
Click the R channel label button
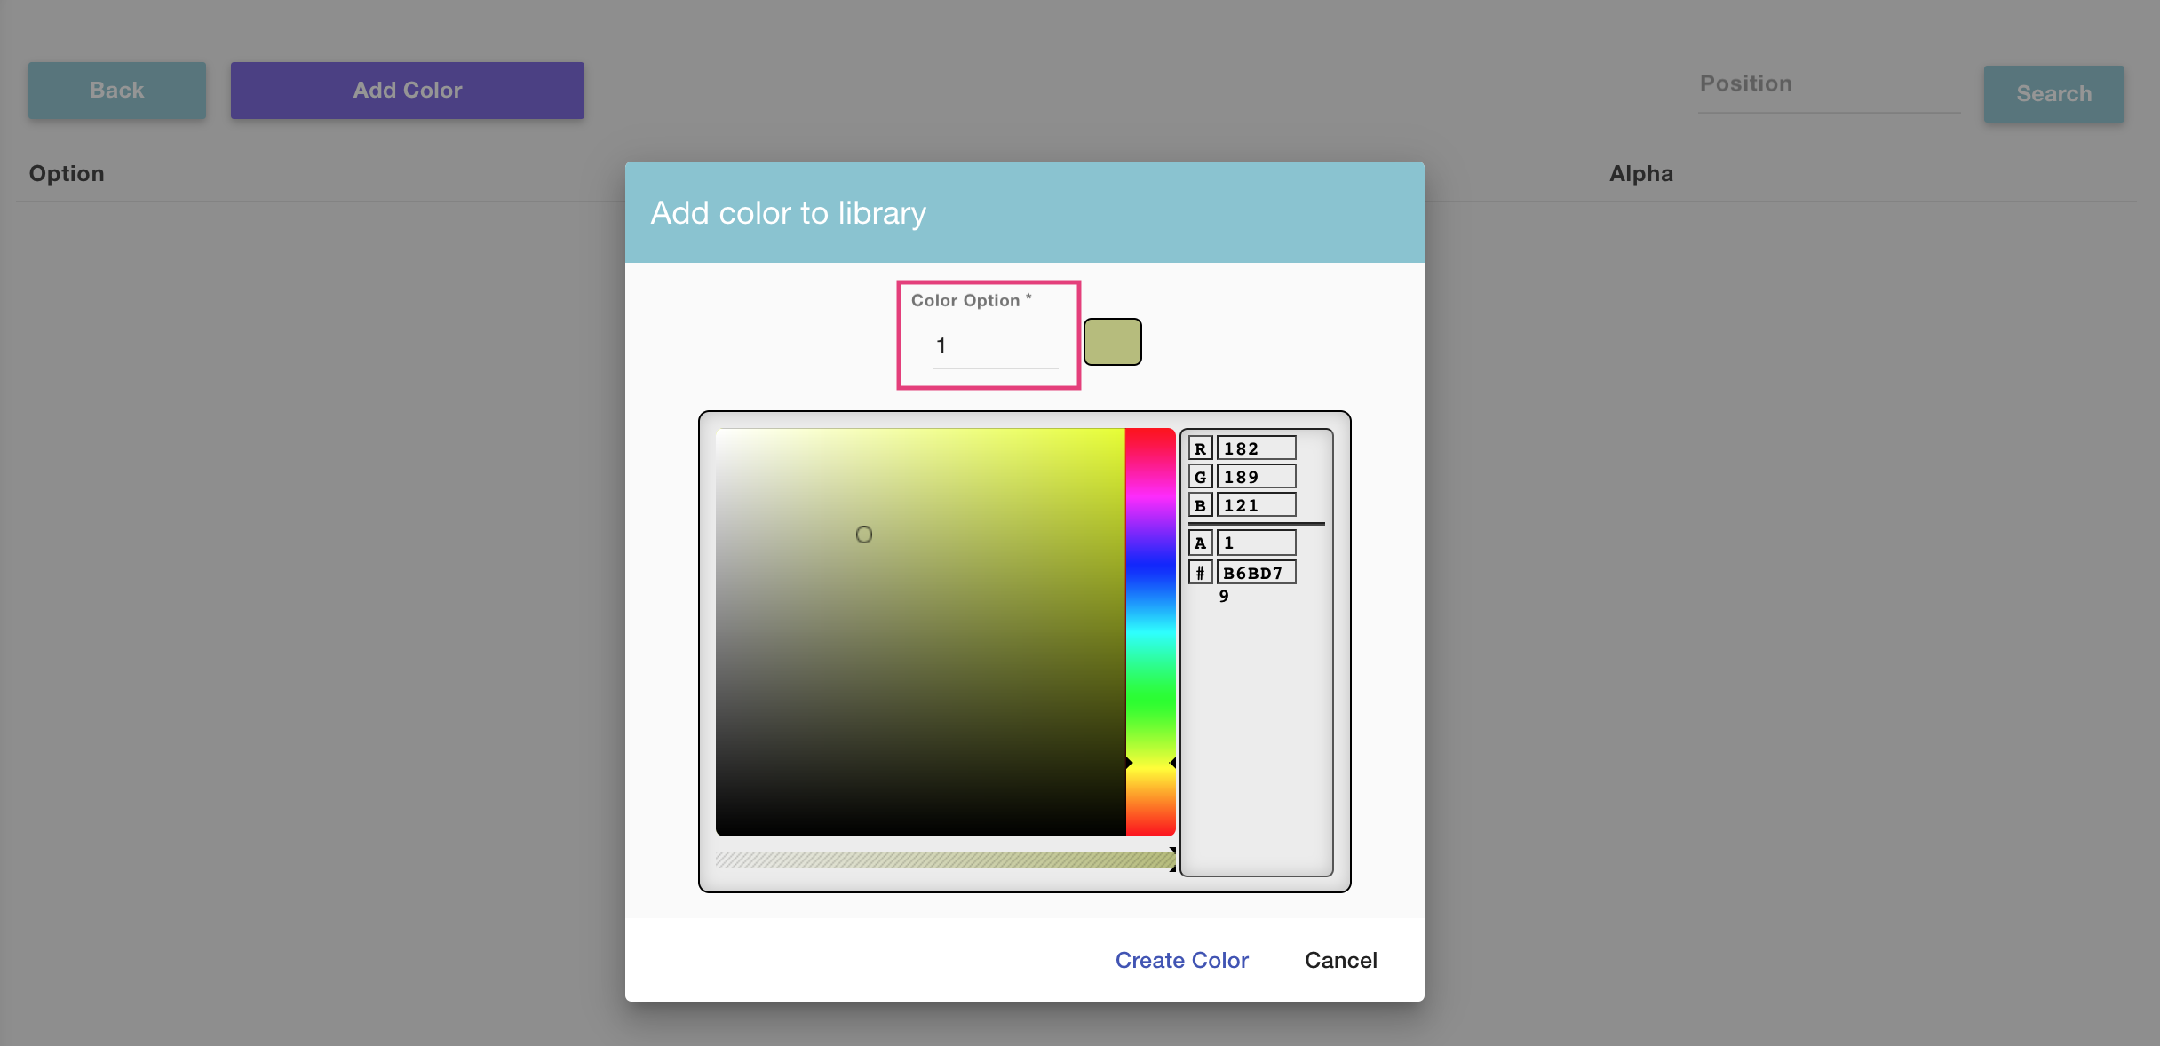click(x=1199, y=448)
